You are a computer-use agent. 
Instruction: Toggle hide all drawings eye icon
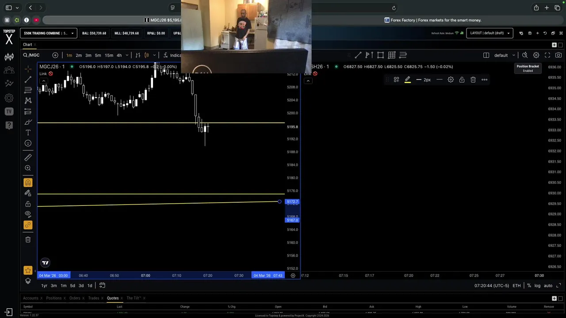28,215
